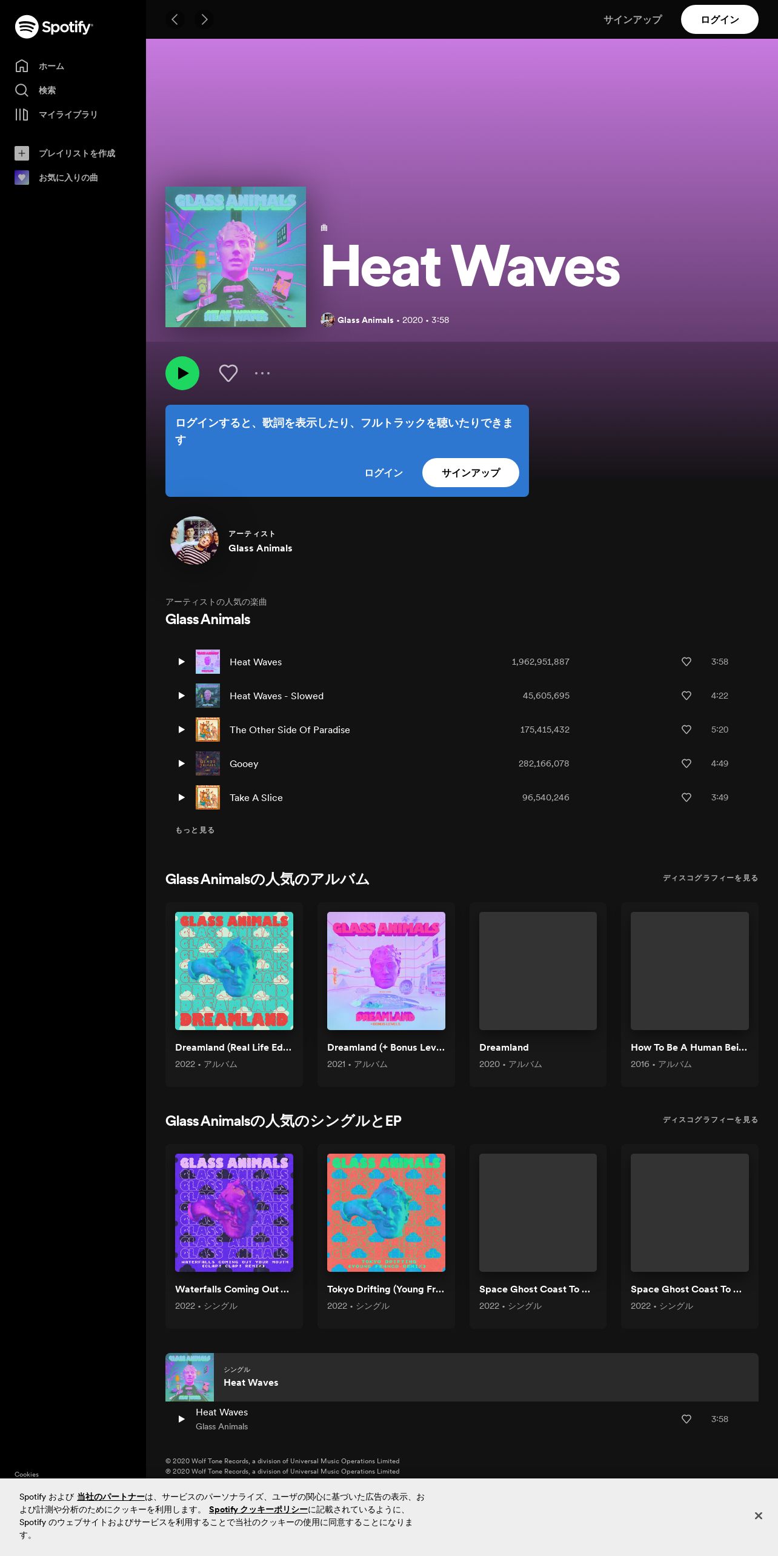Play Heat Waves track in popular list
Viewport: 778px width, 1556px height.
[x=181, y=662]
